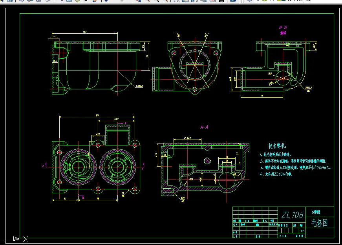Select the '毛坯图' drawing title text
342x245 pixels.
pyautogui.click(x=319, y=223)
